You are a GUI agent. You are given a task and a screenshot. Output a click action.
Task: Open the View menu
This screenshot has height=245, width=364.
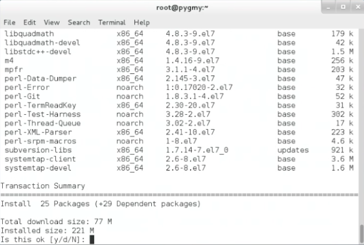tap(52, 23)
